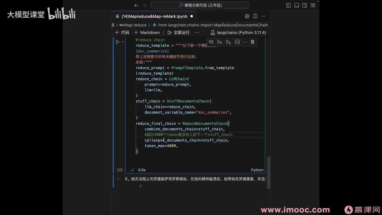Run cell by line in cell toolbar
The image size is (382, 215).
coord(211,42)
